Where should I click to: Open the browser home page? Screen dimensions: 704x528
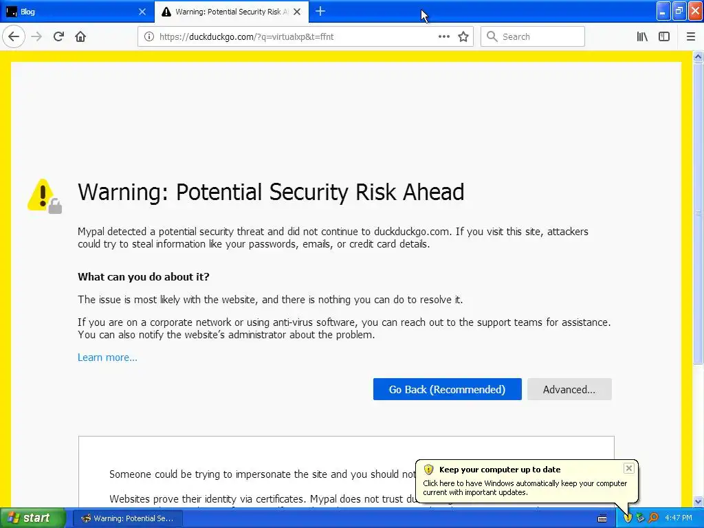(x=80, y=36)
